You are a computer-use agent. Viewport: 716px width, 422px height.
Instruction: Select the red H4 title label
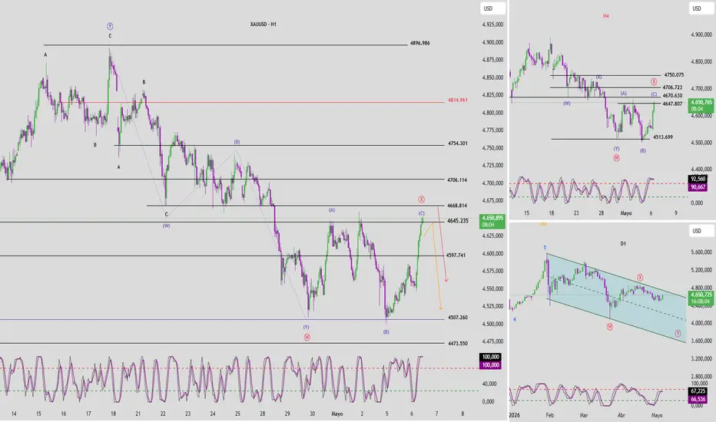606,16
